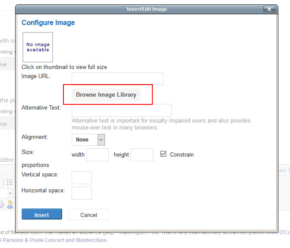Open the editor toolbar dropdown arrow behind dialog
Viewport: 290px width, 248px height.
[10, 193]
